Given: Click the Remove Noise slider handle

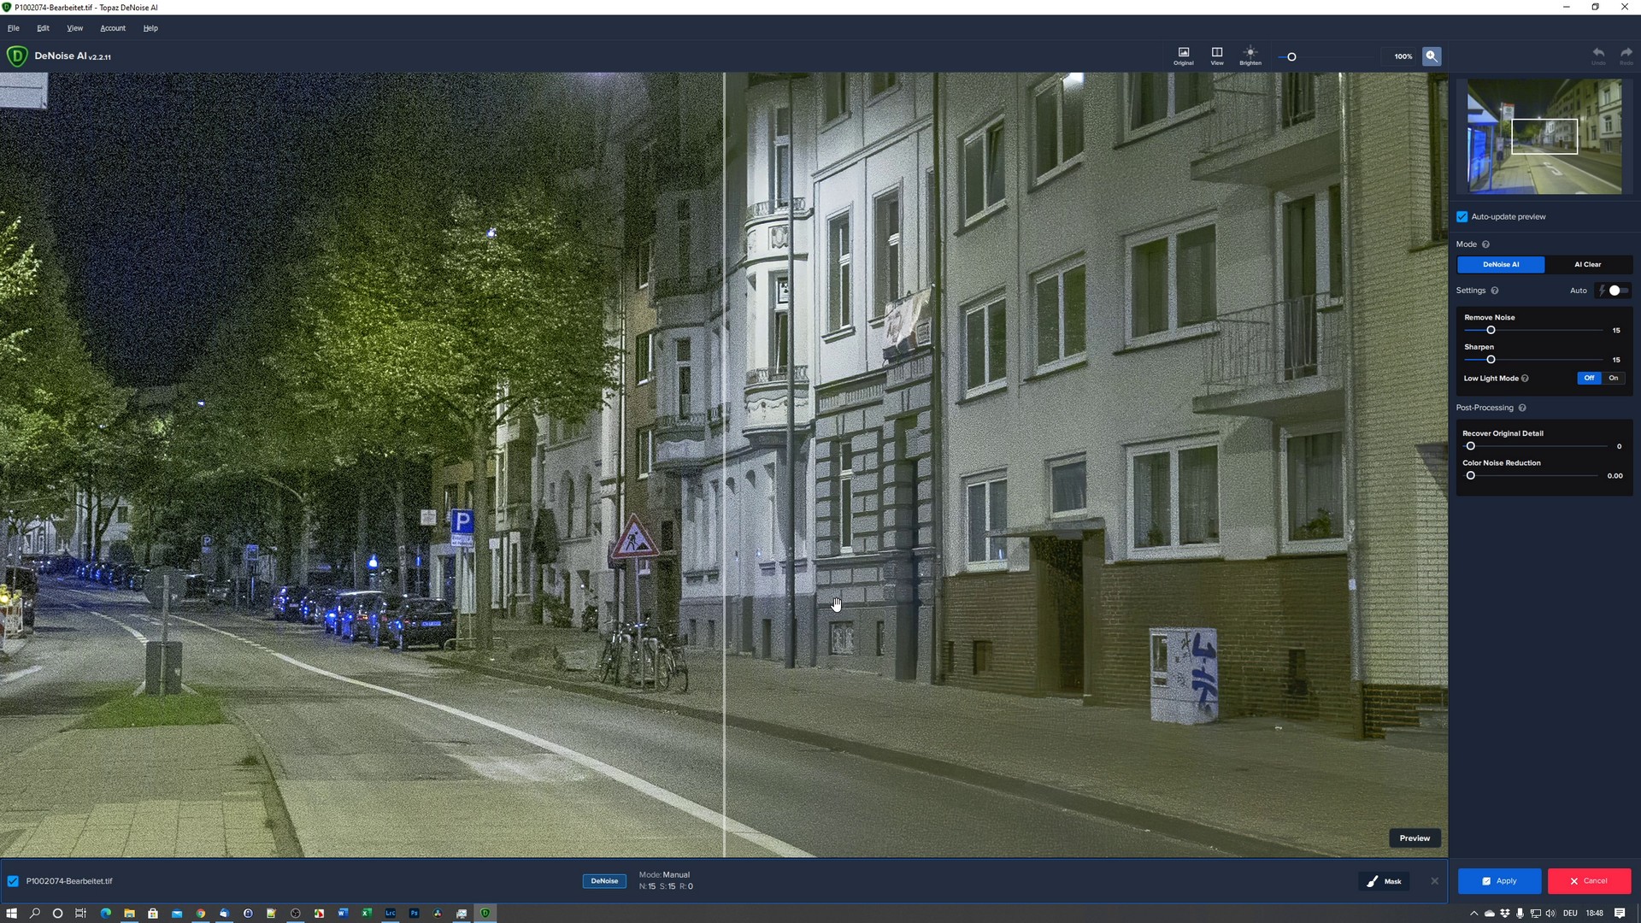Looking at the screenshot, I should point(1491,331).
